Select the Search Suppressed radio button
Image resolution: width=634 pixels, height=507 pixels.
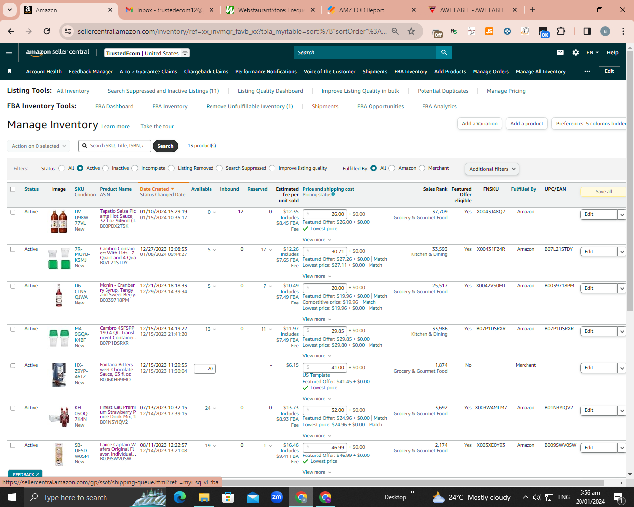(219, 168)
